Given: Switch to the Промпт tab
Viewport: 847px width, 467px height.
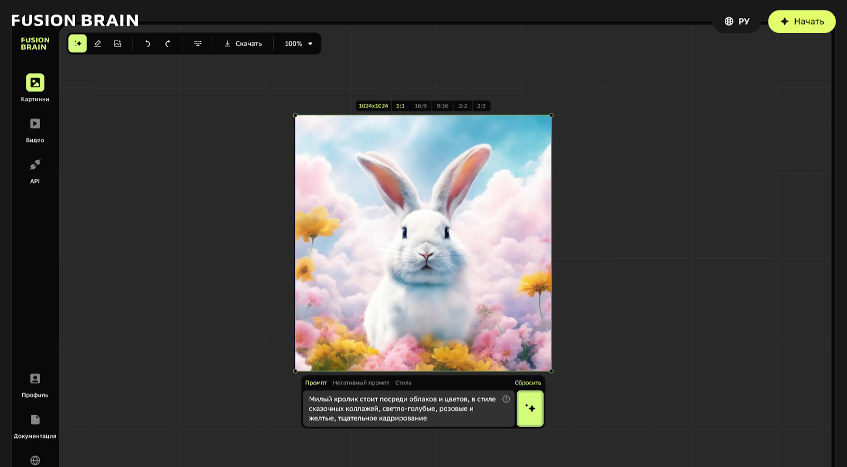Looking at the screenshot, I should pyautogui.click(x=316, y=383).
